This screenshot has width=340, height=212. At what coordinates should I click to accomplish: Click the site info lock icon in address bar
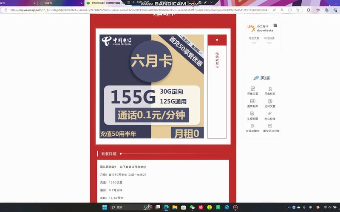click(6, 10)
